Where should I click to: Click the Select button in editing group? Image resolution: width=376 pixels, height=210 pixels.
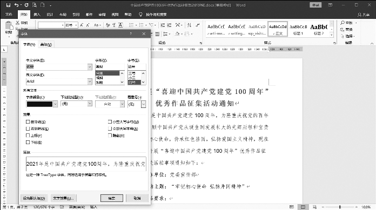tap(347, 36)
